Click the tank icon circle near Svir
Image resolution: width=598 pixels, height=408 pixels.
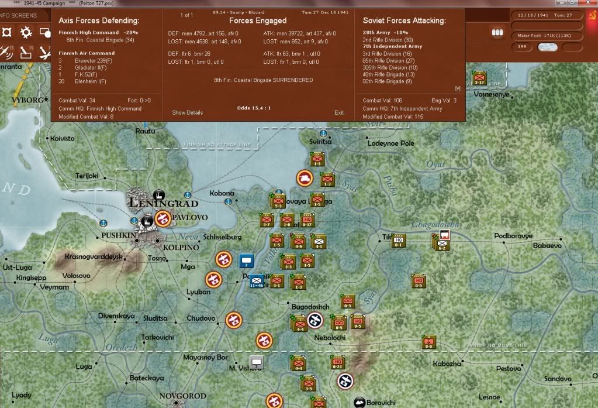tap(305, 178)
